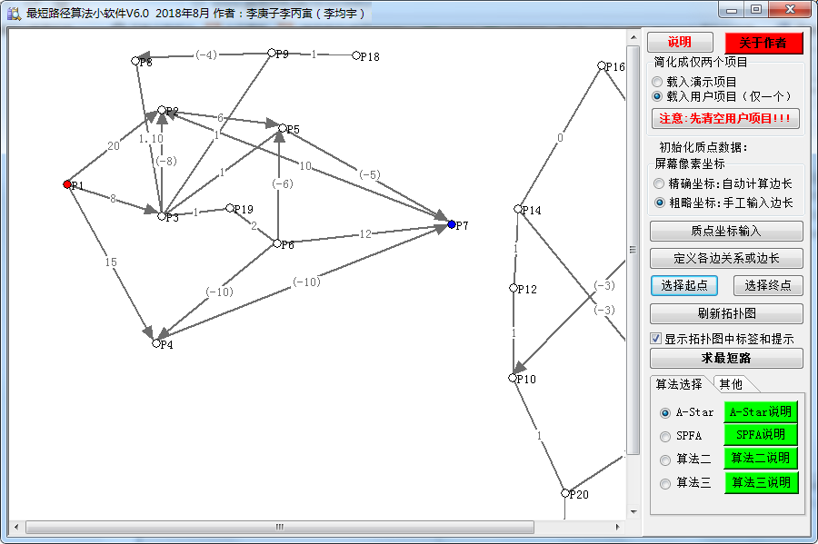Switch to 算法选择 tab

tap(679, 384)
